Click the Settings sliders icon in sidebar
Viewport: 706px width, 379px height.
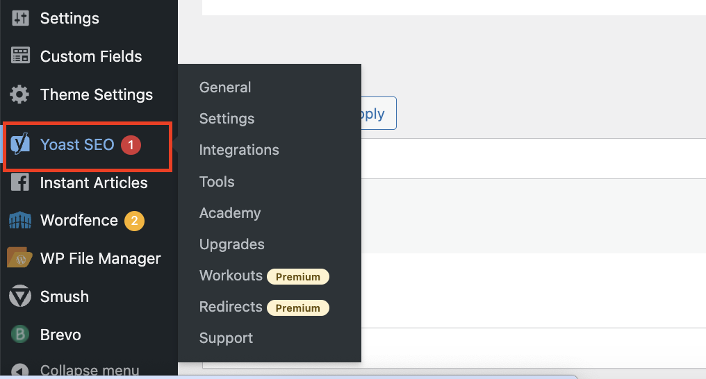pyautogui.click(x=20, y=19)
